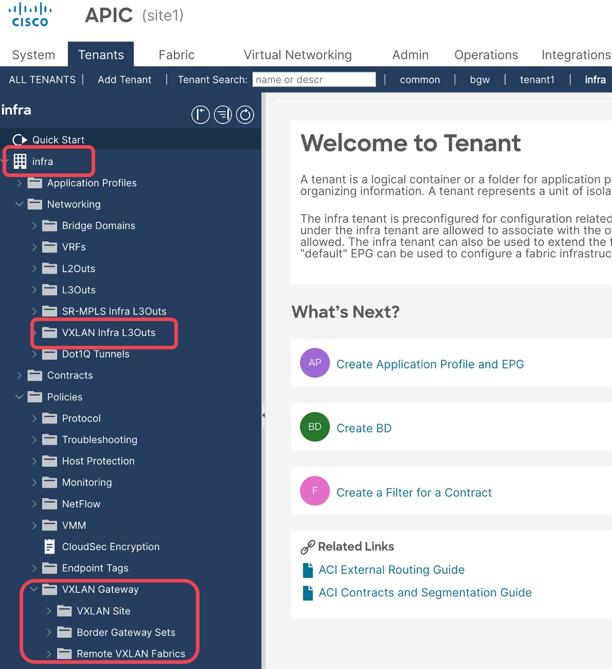Click the Contracts folder icon
The width and height of the screenshot is (612, 669).
tap(35, 375)
